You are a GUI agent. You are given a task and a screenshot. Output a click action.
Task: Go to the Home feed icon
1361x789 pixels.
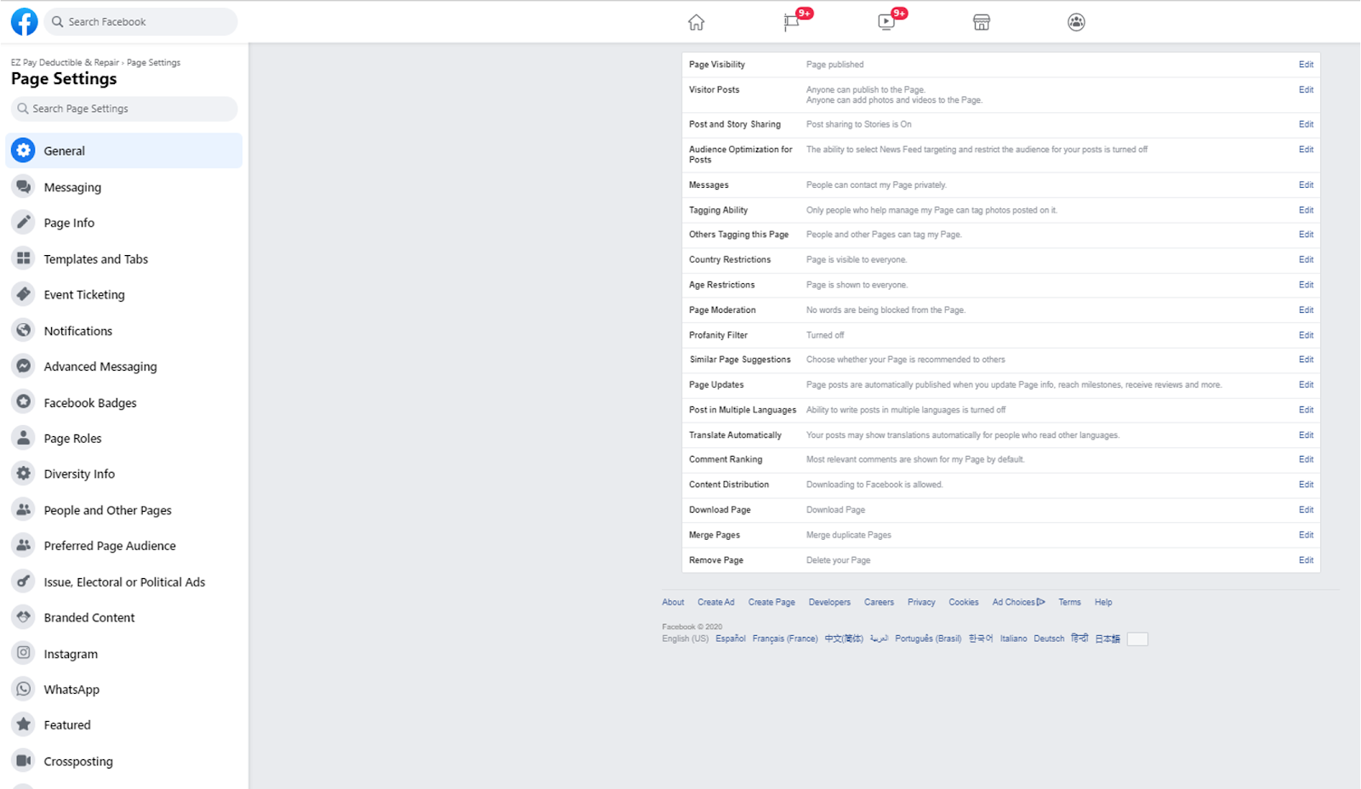pyautogui.click(x=696, y=22)
